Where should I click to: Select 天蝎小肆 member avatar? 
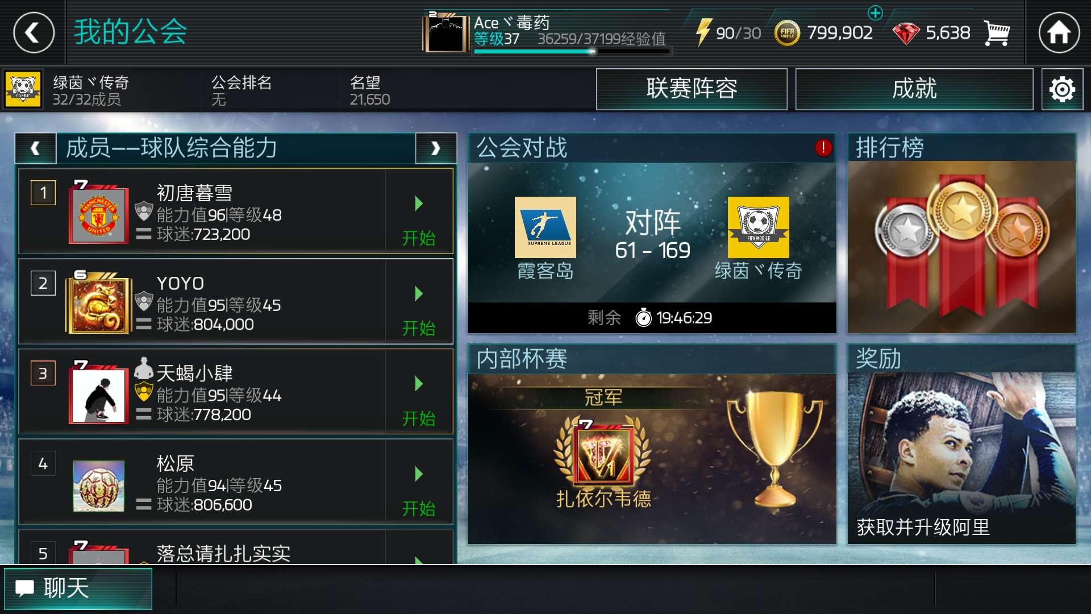point(98,393)
